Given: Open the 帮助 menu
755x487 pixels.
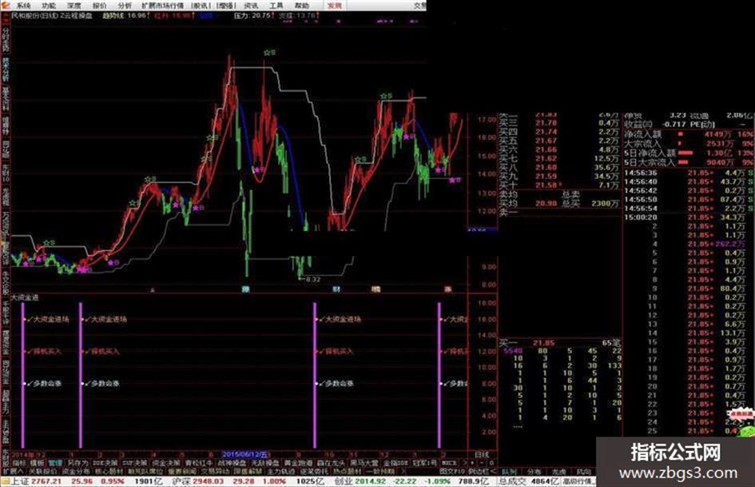Looking at the screenshot, I should pos(301,6).
